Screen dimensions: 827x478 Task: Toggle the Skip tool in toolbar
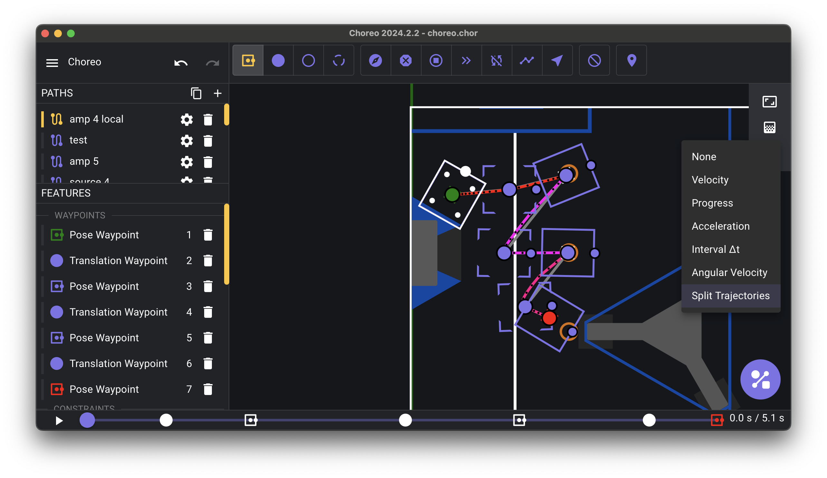pos(466,60)
